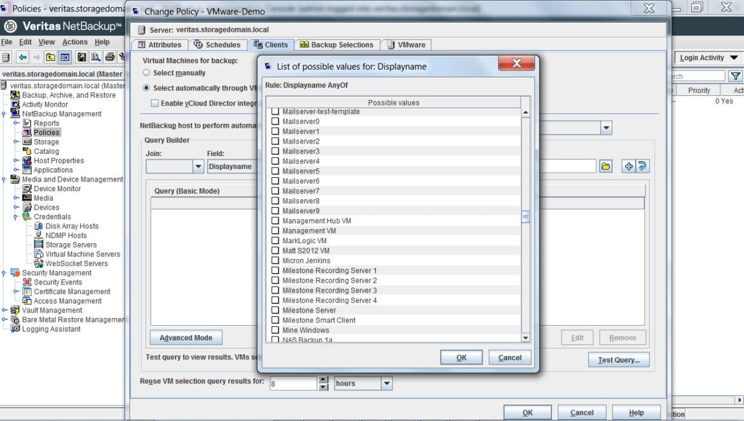Open the hours unit dropdown
The width and height of the screenshot is (744, 421).
coord(387,383)
